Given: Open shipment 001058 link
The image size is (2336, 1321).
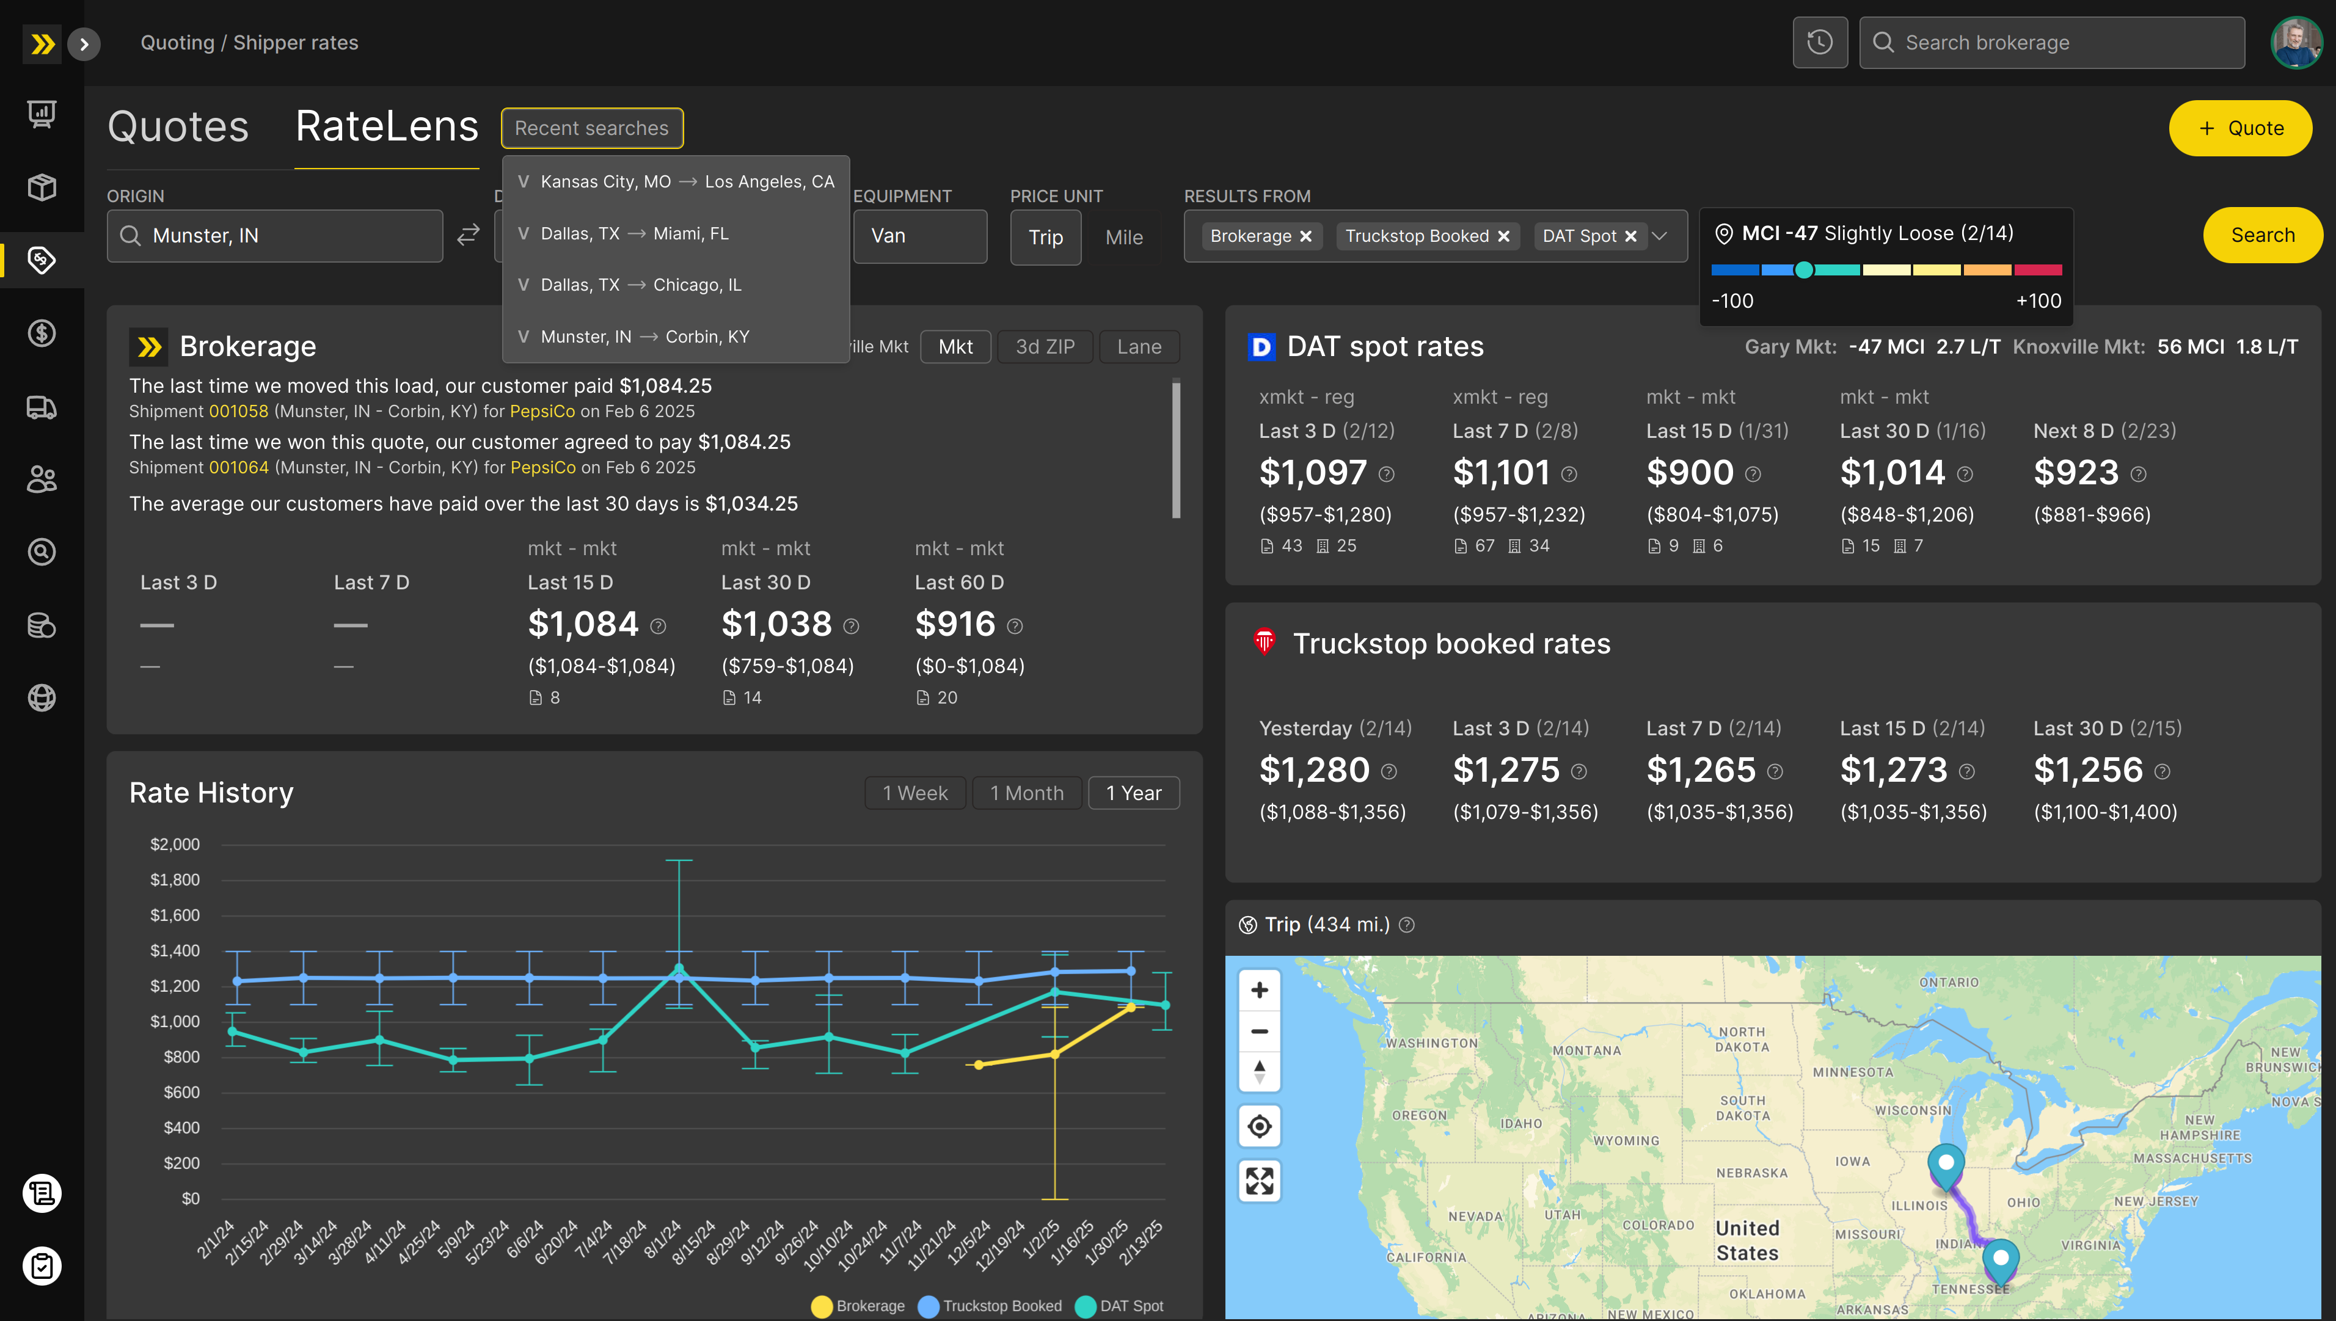Looking at the screenshot, I should tap(238, 411).
